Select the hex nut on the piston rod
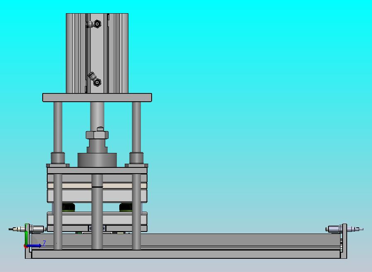 point(97,135)
